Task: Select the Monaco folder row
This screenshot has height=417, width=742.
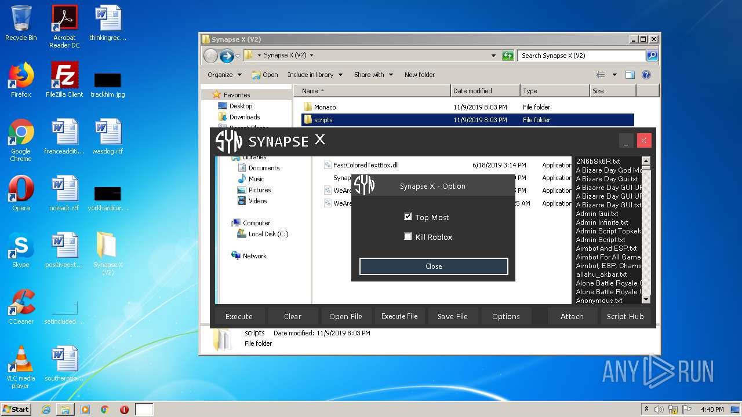Action: [x=467, y=107]
